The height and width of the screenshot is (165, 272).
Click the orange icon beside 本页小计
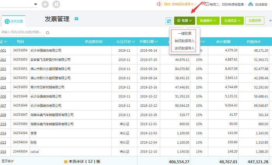66,162
